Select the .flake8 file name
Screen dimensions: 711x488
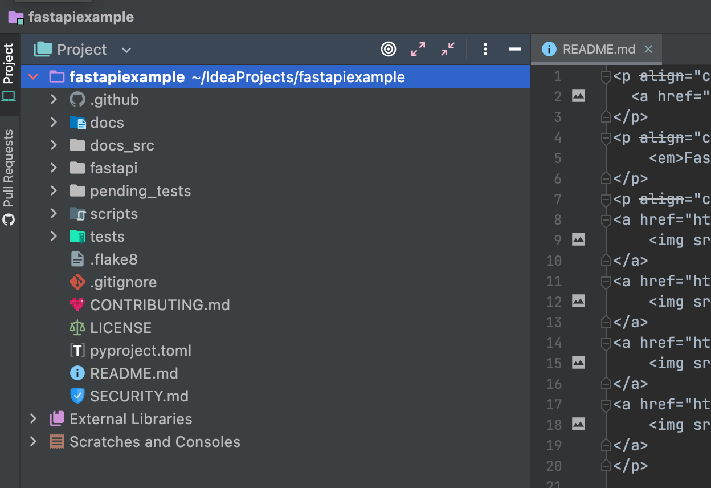click(114, 259)
